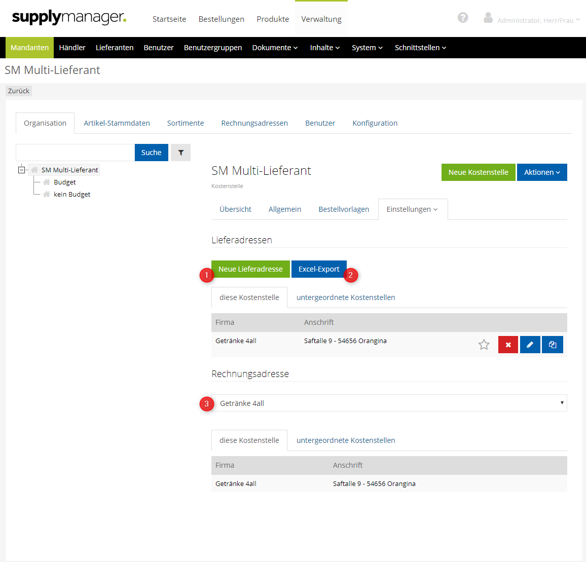Create a Neue Kostenstelle
This screenshot has height=562, width=586.
[478, 172]
